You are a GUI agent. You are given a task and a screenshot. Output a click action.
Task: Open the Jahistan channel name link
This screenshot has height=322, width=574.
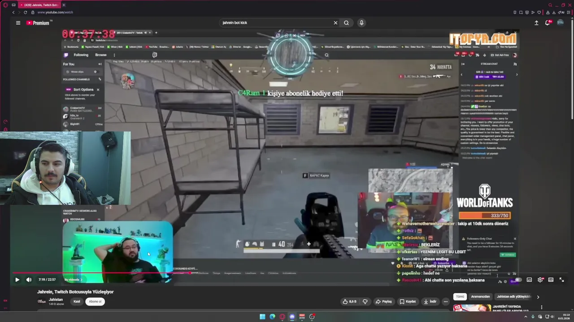(56, 300)
